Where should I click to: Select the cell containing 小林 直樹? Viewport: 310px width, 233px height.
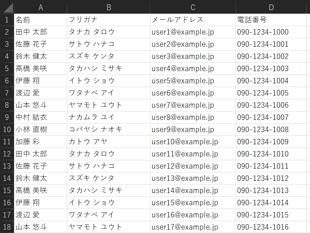(x=40, y=129)
